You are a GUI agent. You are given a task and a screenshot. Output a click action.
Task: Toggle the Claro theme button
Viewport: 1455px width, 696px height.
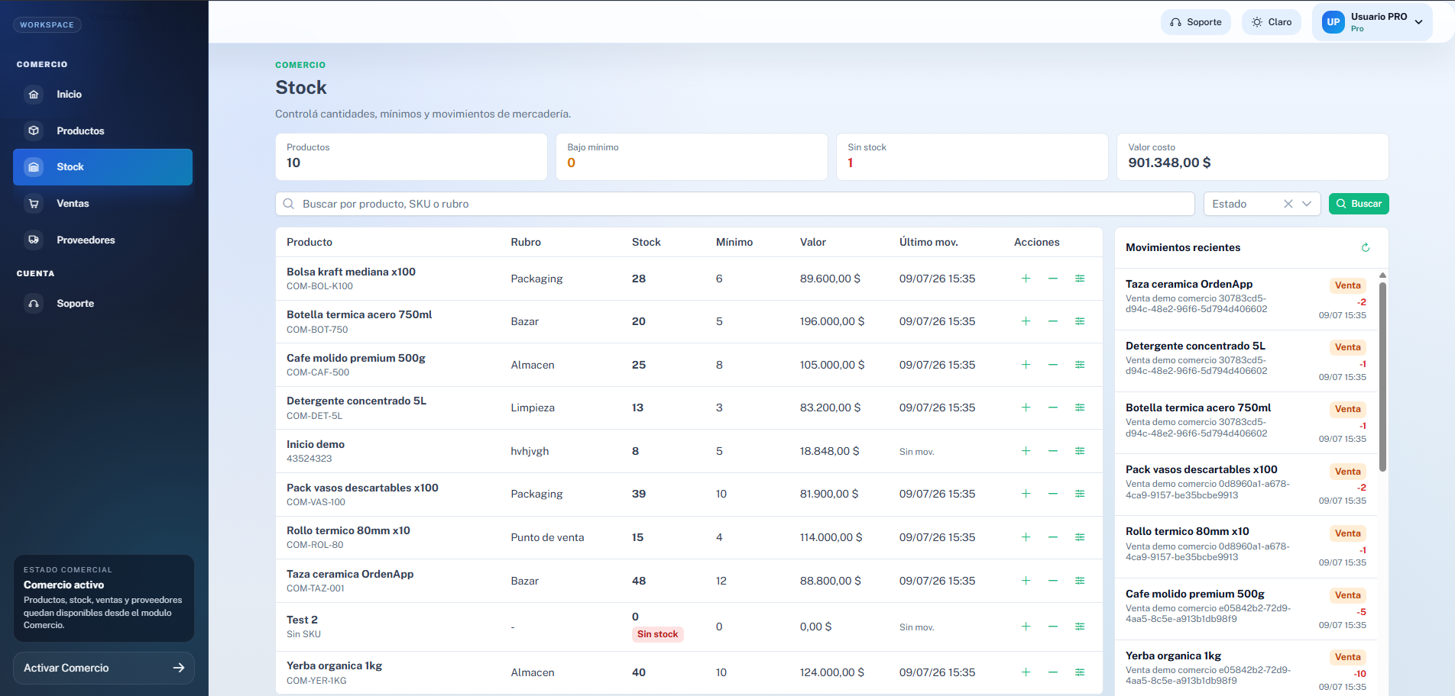tap(1272, 22)
